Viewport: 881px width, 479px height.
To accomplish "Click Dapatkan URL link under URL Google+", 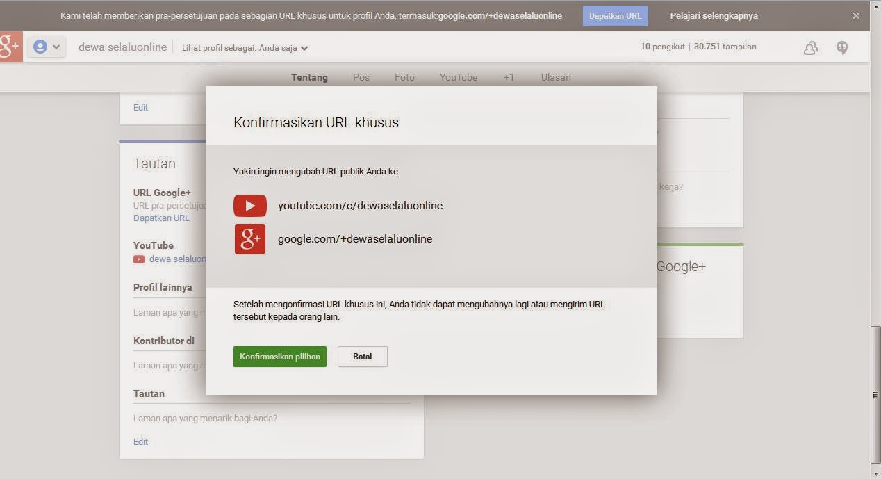I will (161, 218).
